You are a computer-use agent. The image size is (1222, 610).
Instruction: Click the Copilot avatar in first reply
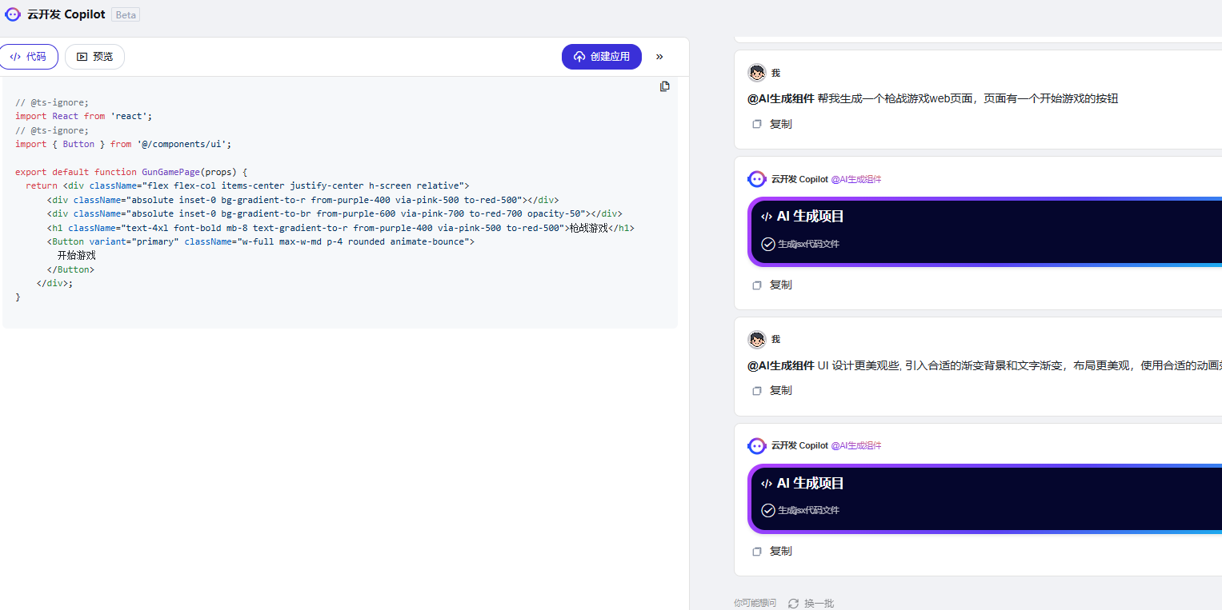pos(757,179)
